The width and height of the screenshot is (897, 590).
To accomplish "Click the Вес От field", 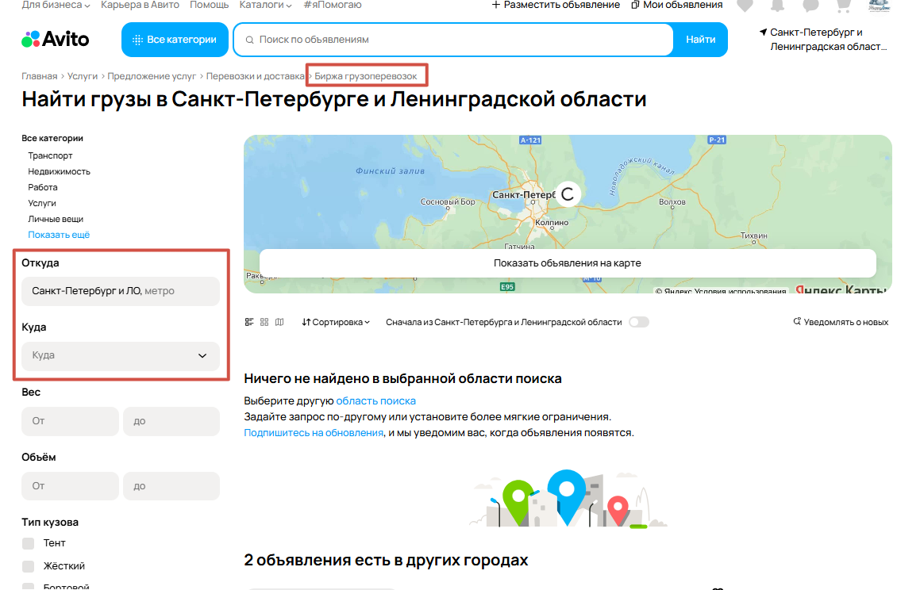I will [70, 421].
